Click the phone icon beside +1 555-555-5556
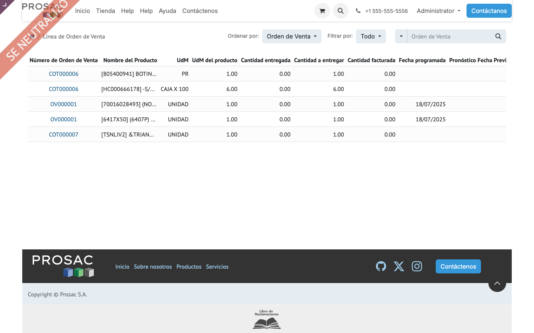Screen dimensions: 534x333 [358, 11]
